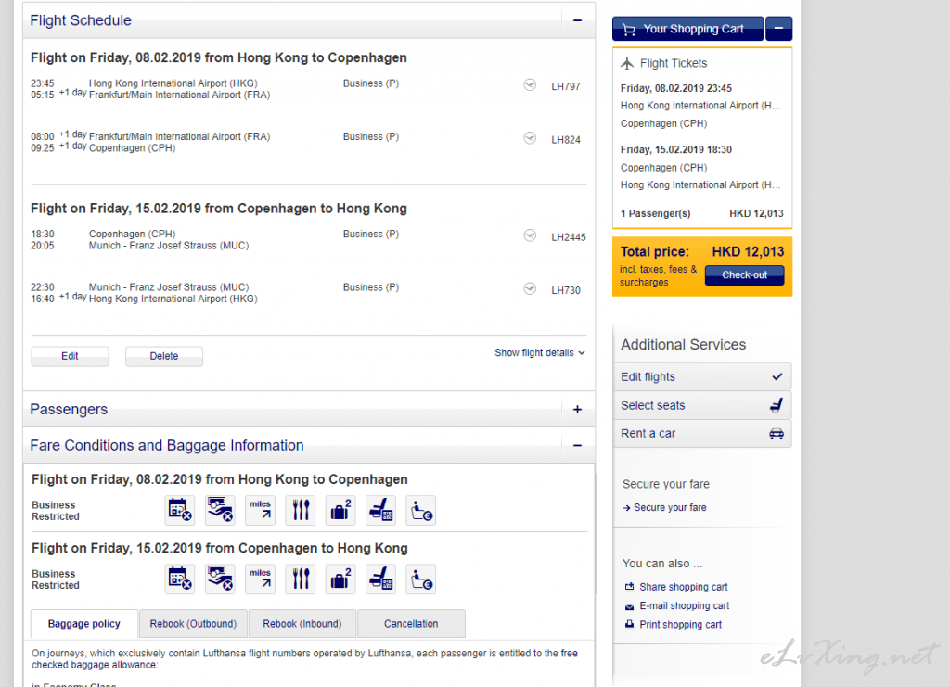Image resolution: width=950 pixels, height=687 pixels.
Task: Click the rebooking icon for 08.02.2019 fare conditions
Action: coord(180,510)
